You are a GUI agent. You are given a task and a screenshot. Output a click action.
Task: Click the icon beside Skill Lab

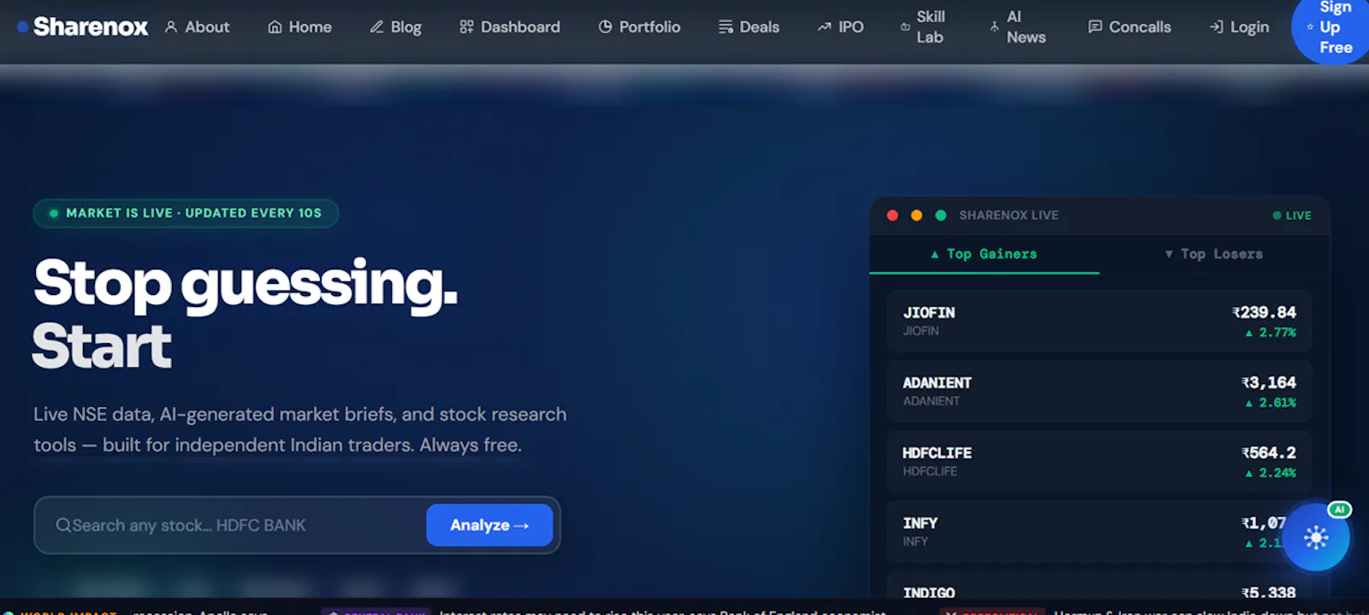click(x=905, y=27)
